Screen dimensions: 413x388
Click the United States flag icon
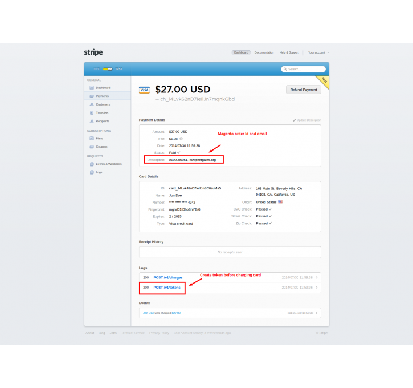(280, 202)
